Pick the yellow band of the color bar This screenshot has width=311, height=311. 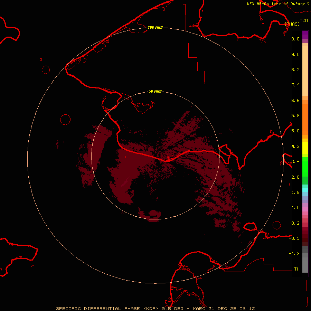pos(305,148)
